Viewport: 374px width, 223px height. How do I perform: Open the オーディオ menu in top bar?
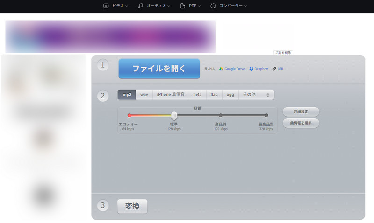[x=154, y=6]
